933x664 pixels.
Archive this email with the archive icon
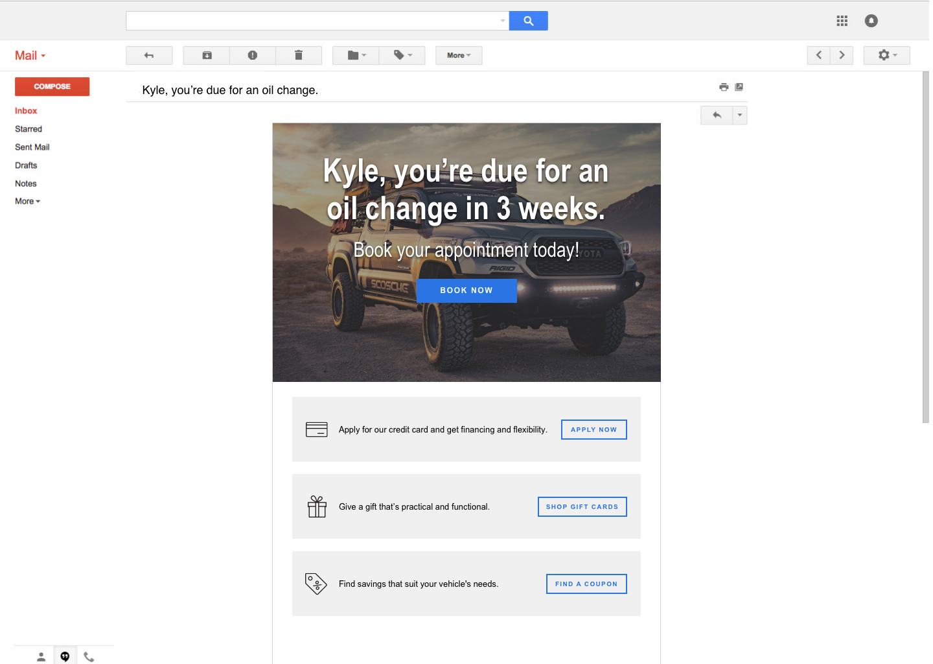(207, 55)
